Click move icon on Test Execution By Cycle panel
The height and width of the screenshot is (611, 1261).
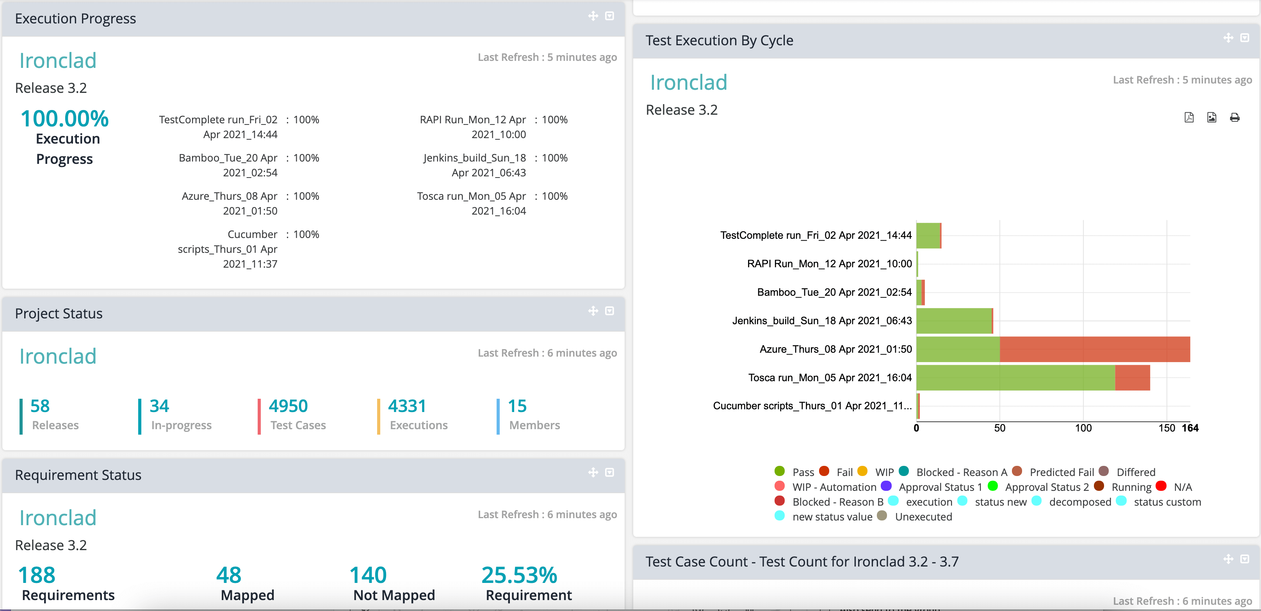pyautogui.click(x=1228, y=38)
